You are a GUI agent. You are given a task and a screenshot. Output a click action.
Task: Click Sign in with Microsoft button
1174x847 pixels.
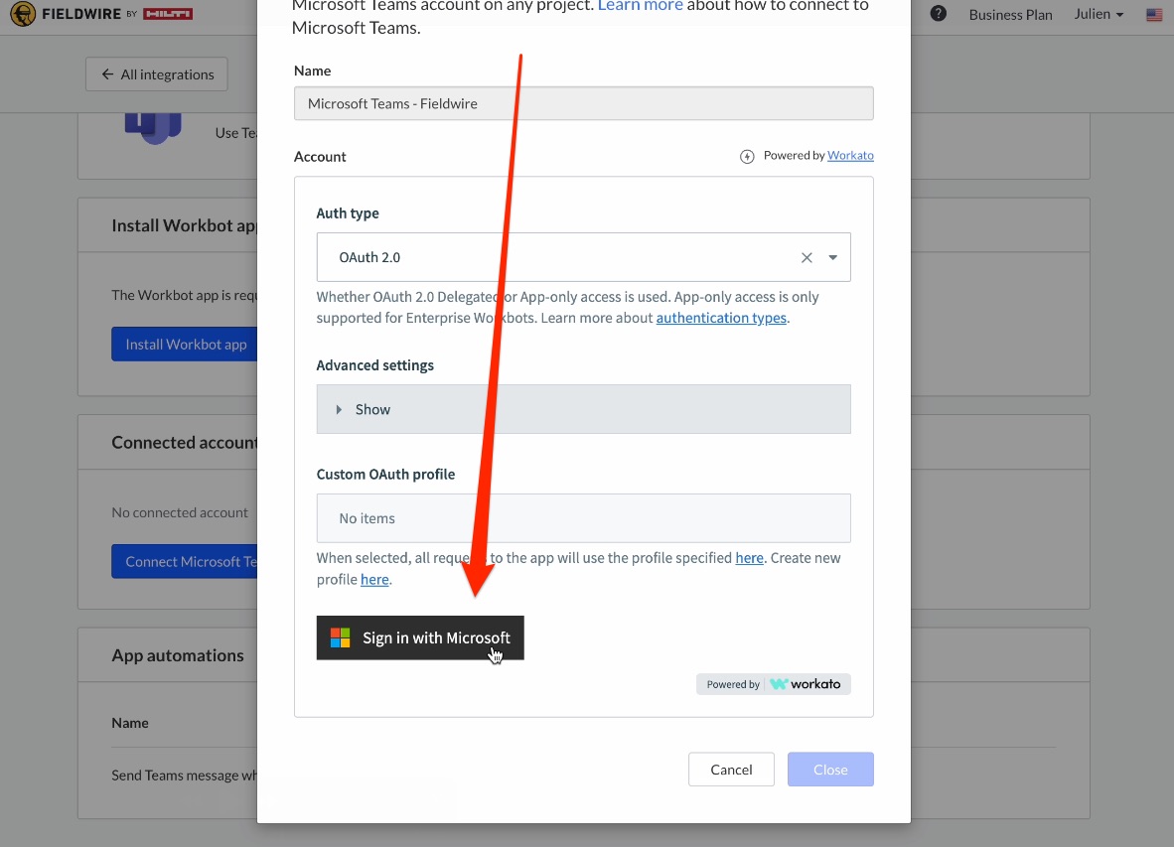(x=420, y=637)
